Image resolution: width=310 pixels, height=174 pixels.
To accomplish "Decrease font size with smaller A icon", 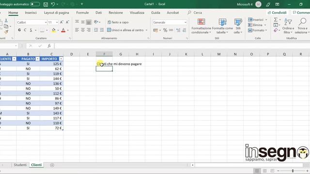I will point(67,22).
